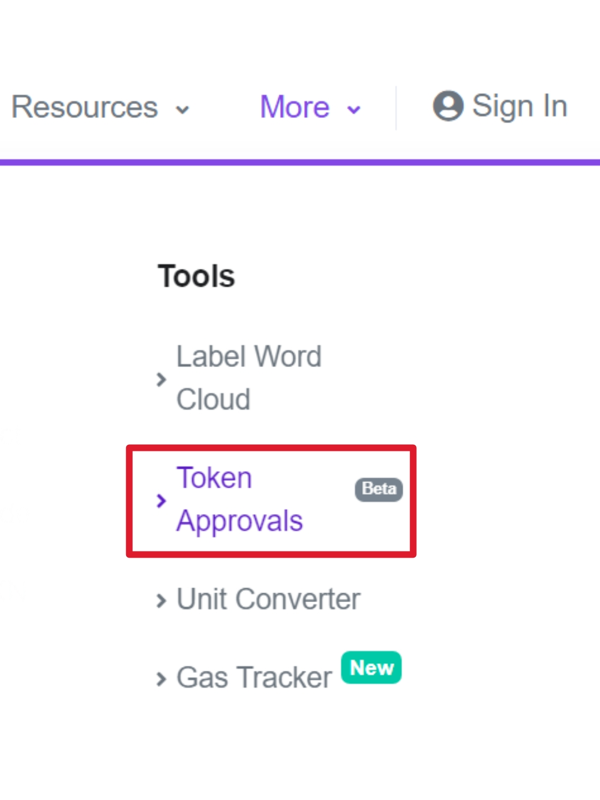Viewport: 600px width, 800px height.
Task: Click the chevron beside Unit Converter
Action: 161,601
